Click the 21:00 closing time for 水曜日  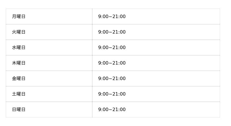(x=119, y=48)
